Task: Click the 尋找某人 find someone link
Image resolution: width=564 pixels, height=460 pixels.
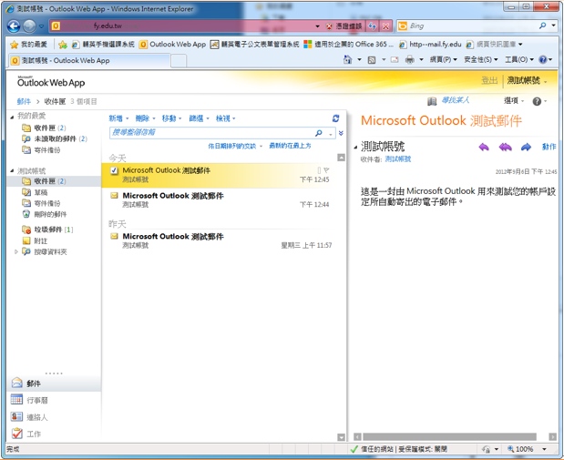Action: [456, 100]
